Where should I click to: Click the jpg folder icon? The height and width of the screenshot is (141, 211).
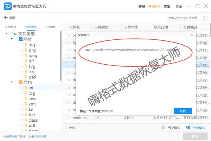26,45
